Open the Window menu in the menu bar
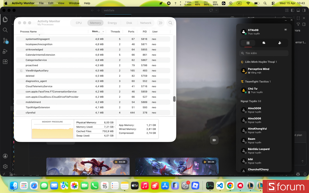Viewport: 309px width, 193px height. (74, 3)
